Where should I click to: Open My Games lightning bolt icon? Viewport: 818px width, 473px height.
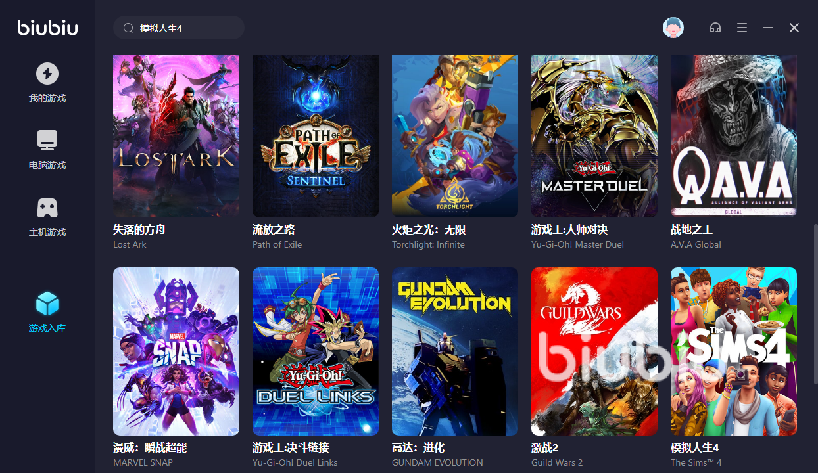47,73
